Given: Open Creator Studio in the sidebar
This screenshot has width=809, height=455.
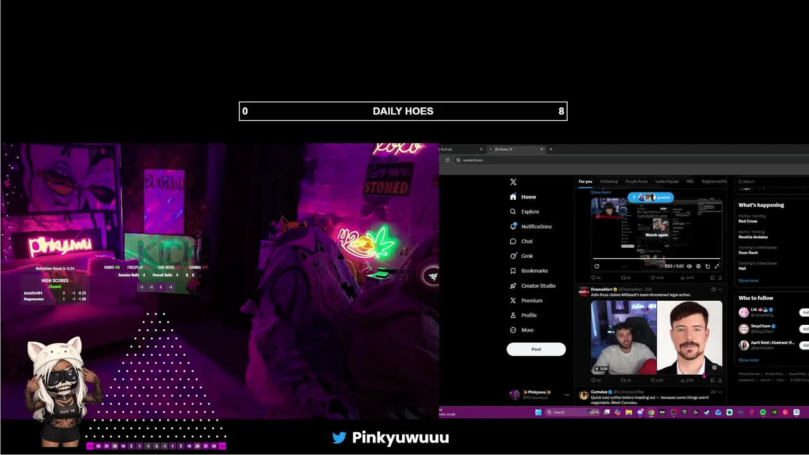Looking at the screenshot, I should pos(533,286).
